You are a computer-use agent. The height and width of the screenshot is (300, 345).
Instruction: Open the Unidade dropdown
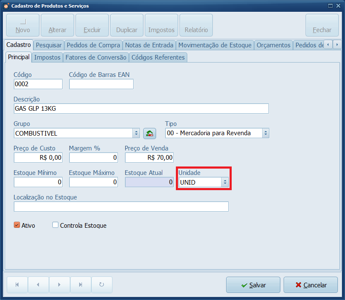pos(225,182)
